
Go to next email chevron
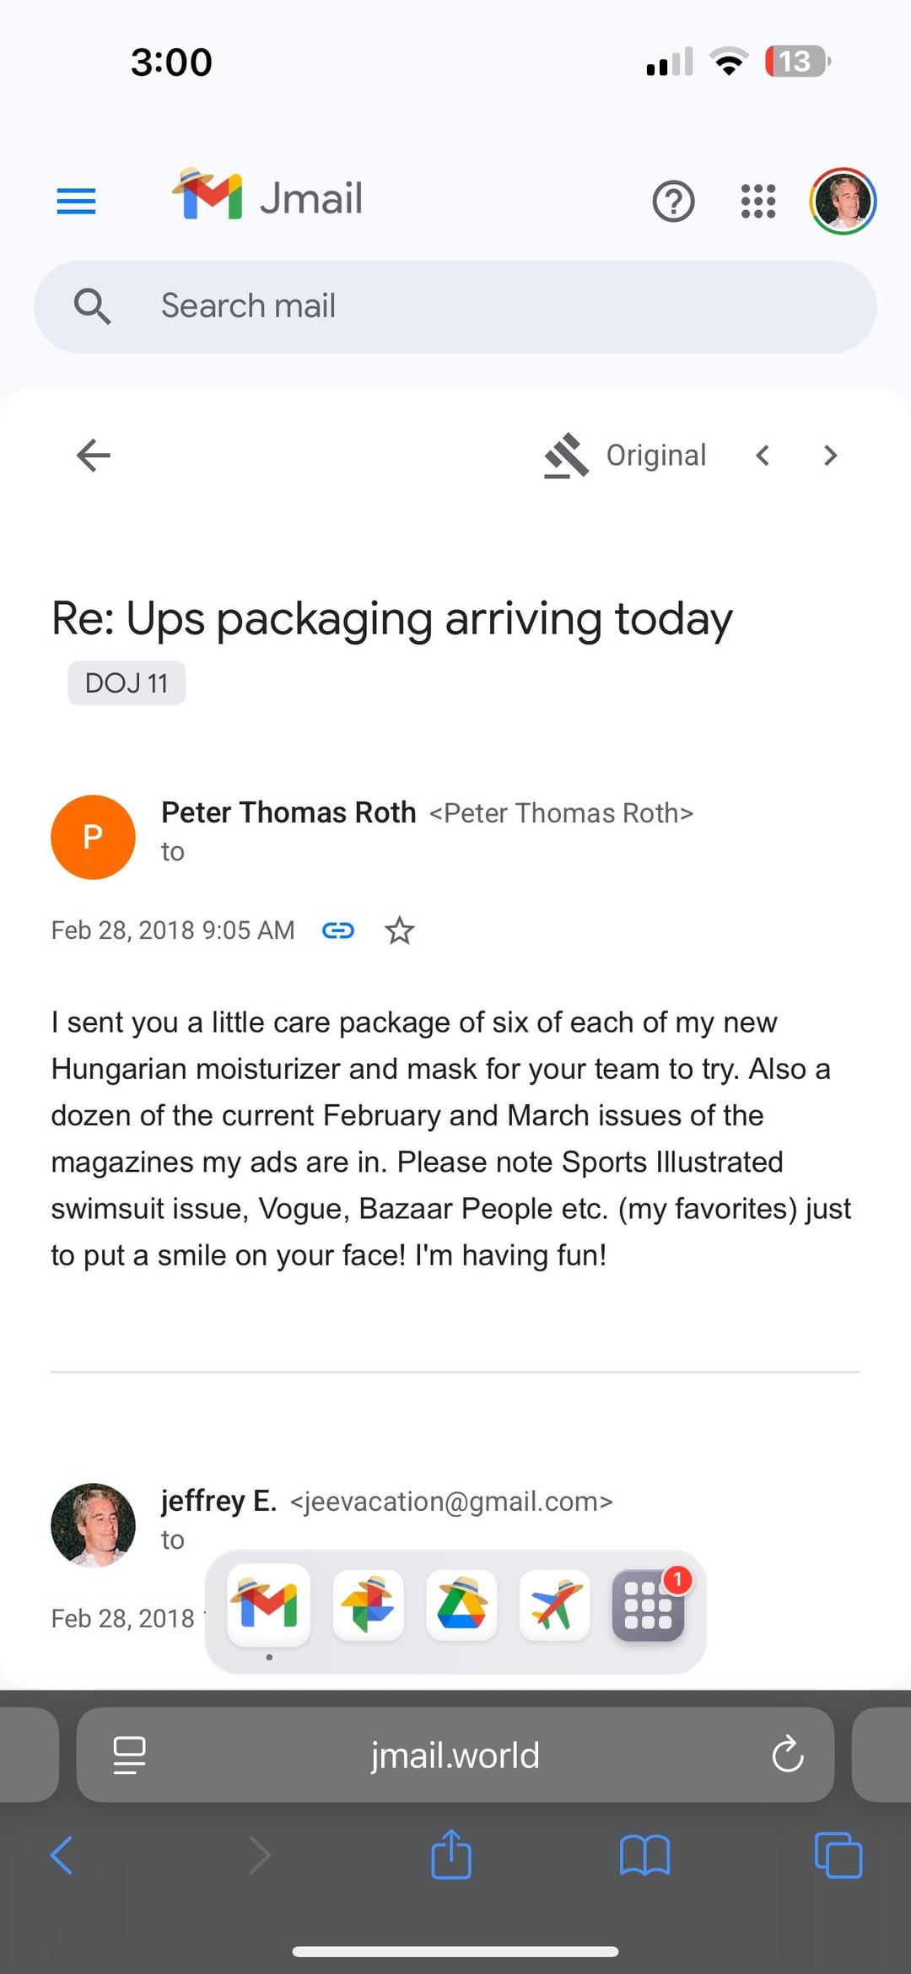coord(830,456)
